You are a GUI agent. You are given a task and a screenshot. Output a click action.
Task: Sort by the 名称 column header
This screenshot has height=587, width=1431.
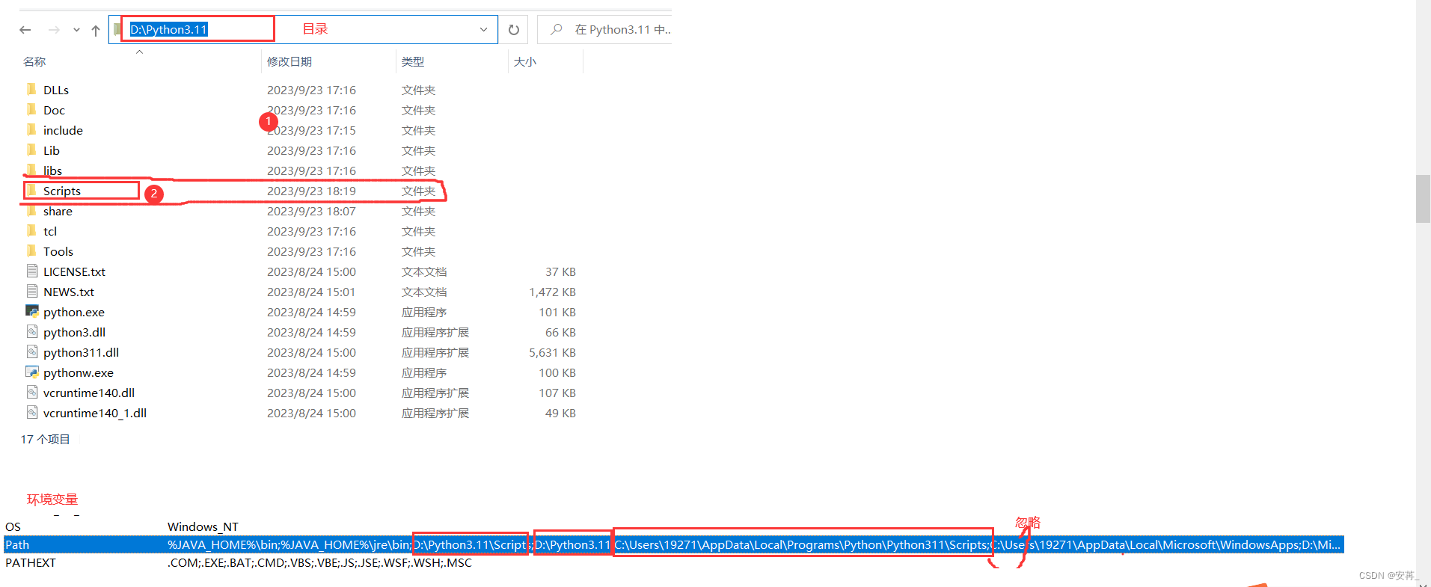(34, 61)
